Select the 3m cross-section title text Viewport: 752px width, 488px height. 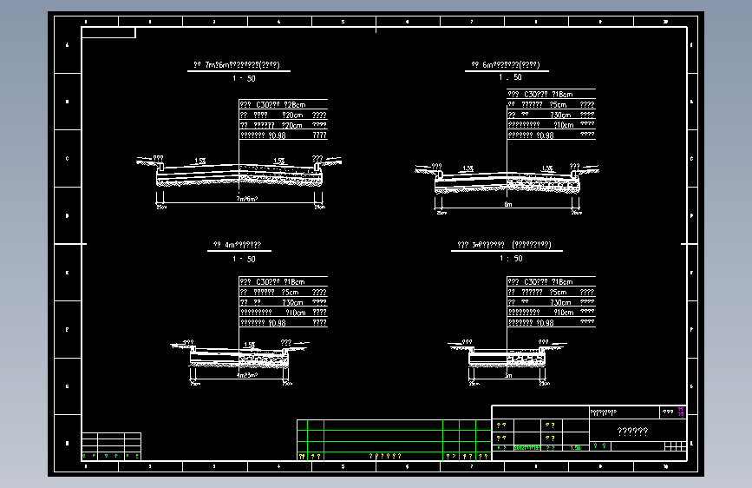[x=504, y=245]
